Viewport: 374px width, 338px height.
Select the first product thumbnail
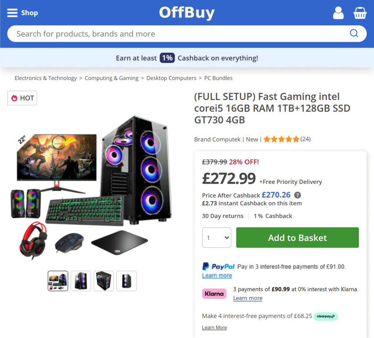[x=58, y=281]
